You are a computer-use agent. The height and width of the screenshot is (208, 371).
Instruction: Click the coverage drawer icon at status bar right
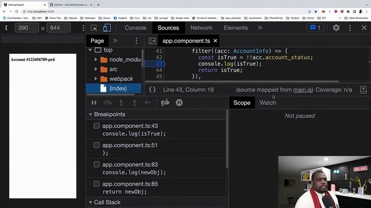tap(363, 90)
